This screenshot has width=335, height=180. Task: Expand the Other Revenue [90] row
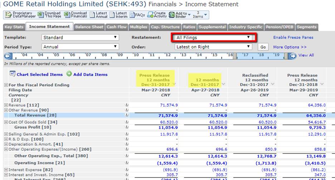point(6,110)
